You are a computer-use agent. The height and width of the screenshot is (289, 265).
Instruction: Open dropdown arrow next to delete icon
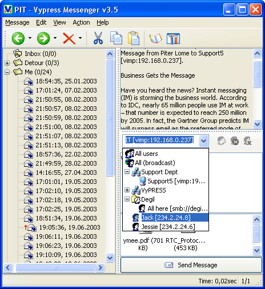81,38
